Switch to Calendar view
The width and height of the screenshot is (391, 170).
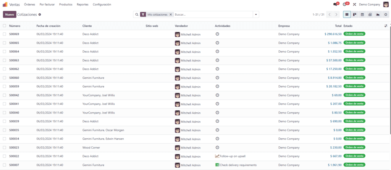[362, 15]
